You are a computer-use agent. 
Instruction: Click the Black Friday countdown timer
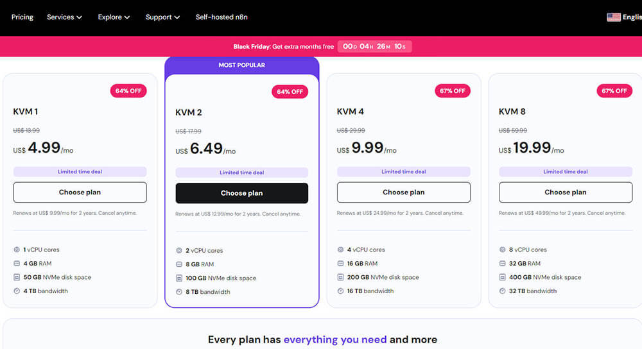point(375,46)
